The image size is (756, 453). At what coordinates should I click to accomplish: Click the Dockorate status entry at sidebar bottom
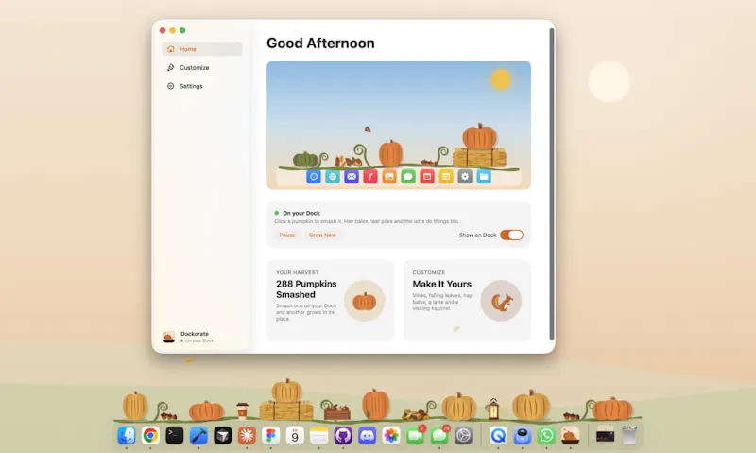pos(188,337)
